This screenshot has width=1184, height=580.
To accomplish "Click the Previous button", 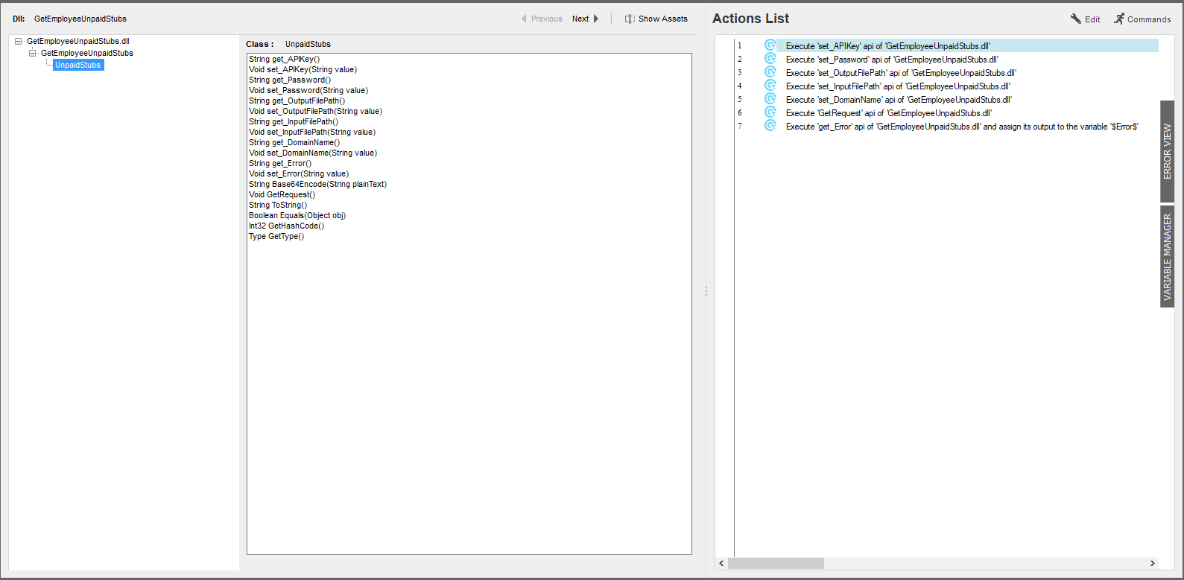I will 542,19.
